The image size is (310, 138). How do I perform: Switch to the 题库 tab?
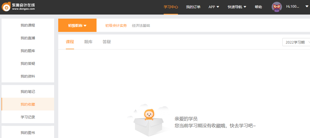(88, 42)
